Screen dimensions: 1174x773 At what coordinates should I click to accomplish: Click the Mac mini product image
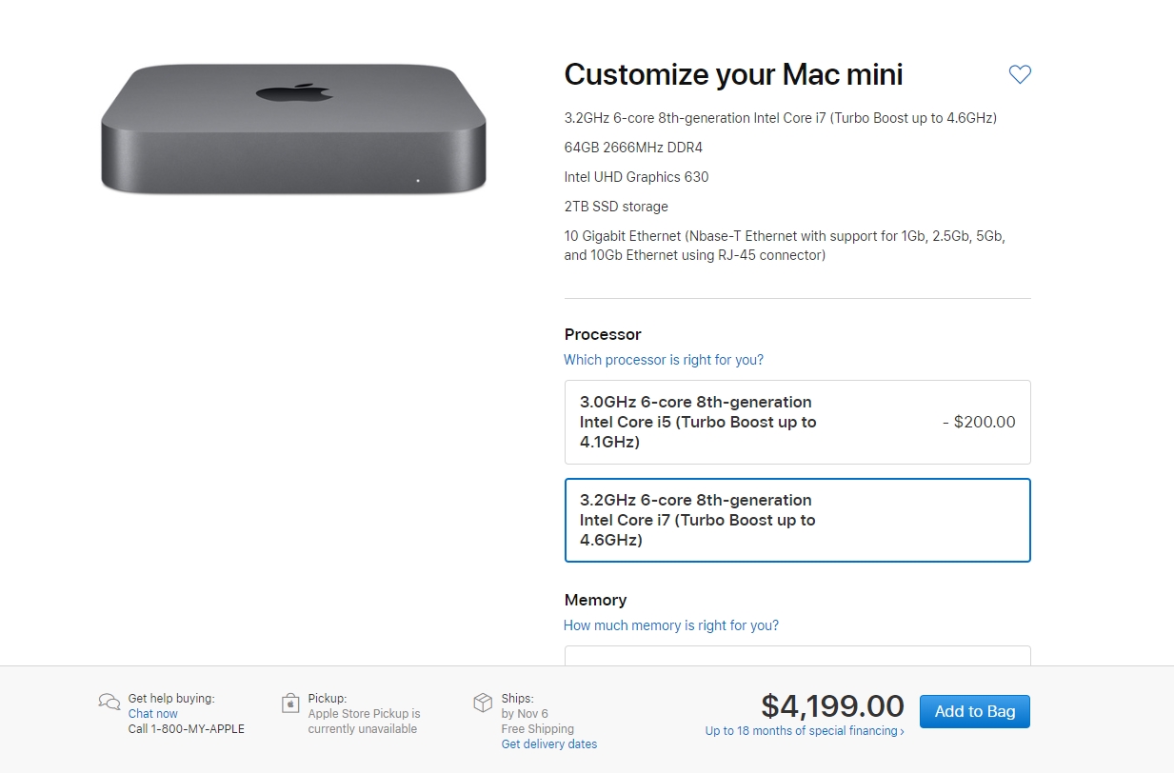[x=293, y=129]
